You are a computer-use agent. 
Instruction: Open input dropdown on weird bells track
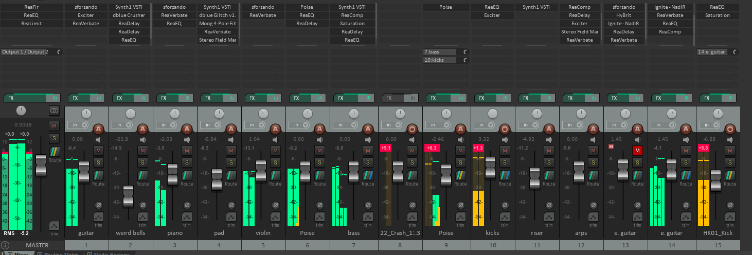122,124
